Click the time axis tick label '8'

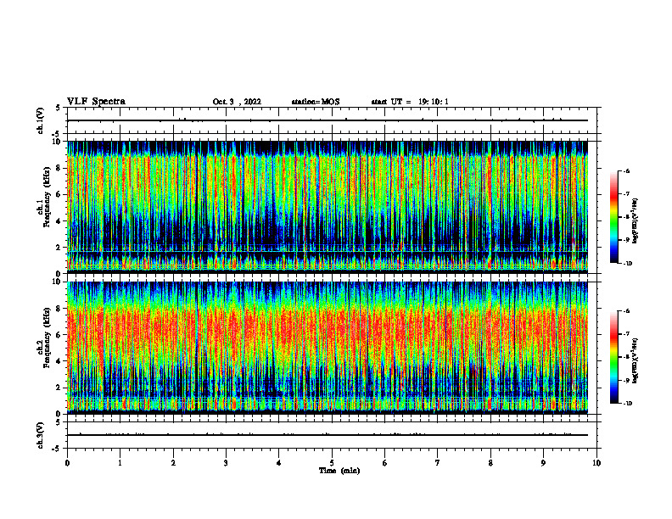(x=490, y=463)
